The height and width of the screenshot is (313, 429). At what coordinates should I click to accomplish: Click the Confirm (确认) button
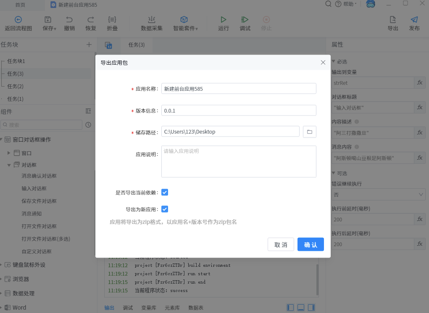click(x=311, y=245)
